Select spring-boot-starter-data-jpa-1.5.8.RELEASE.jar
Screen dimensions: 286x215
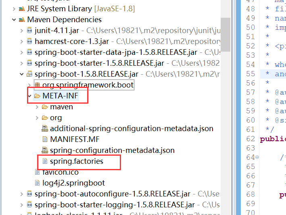click(x=116, y=52)
